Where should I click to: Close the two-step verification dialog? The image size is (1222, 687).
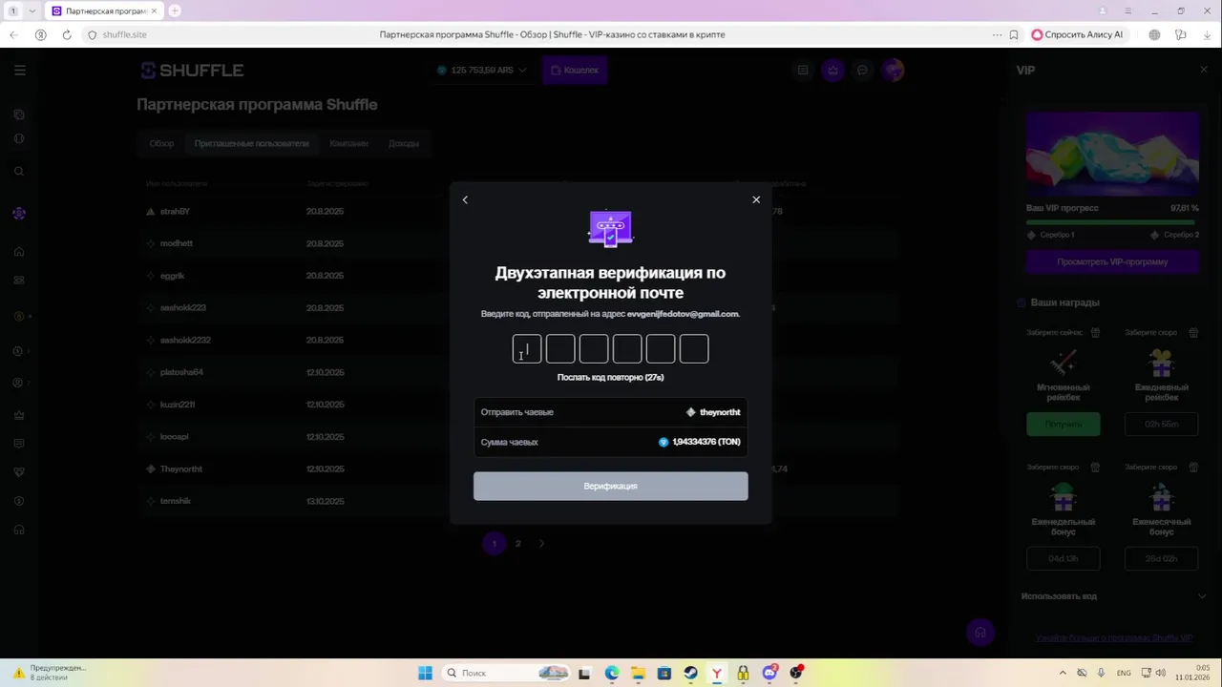(x=756, y=199)
